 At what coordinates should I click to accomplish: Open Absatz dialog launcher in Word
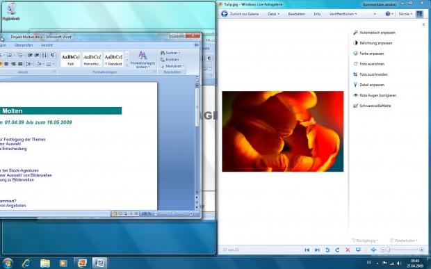pyautogui.click(x=54, y=72)
